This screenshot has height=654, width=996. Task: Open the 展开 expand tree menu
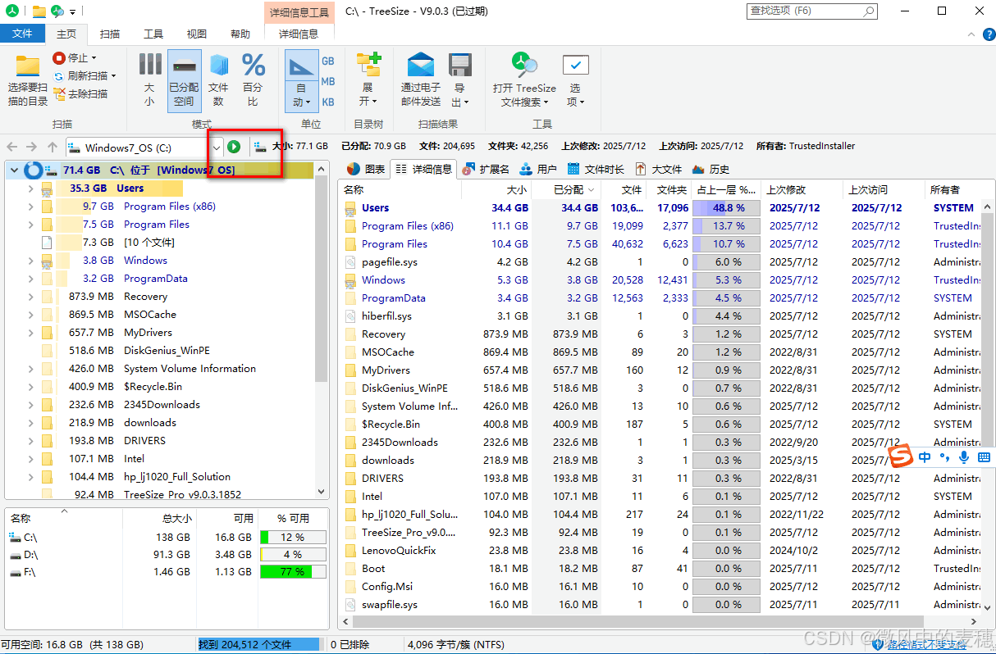tap(368, 80)
